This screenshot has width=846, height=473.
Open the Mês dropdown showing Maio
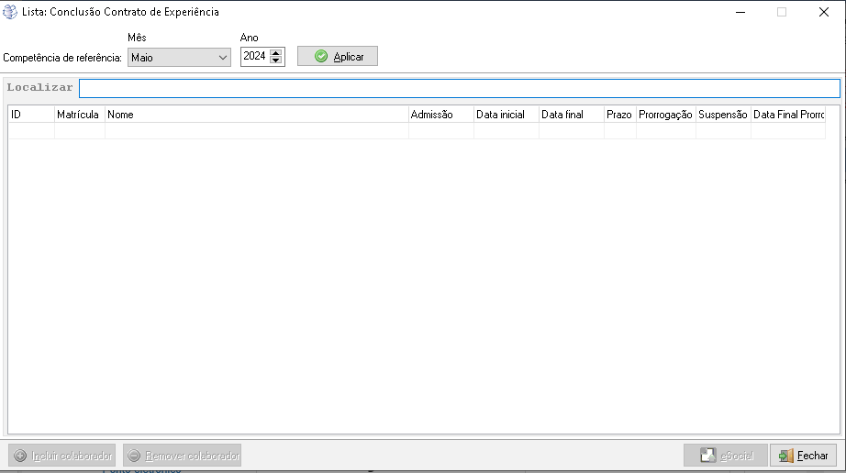pyautogui.click(x=179, y=57)
